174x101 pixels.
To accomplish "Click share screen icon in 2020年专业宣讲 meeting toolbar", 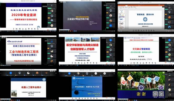I will pos(20,29).
